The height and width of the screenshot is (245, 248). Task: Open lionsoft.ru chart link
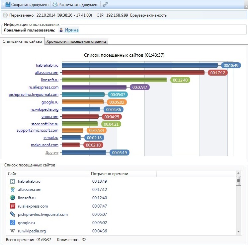[x=49, y=80]
